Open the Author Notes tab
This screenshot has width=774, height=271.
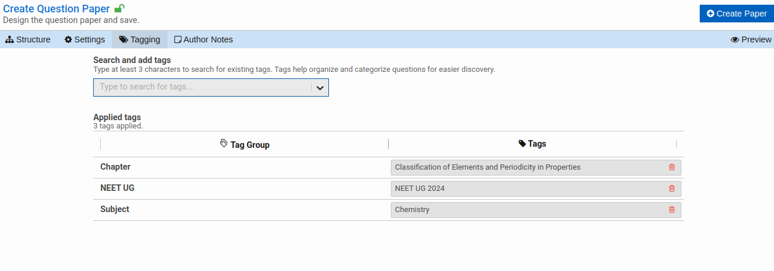203,39
